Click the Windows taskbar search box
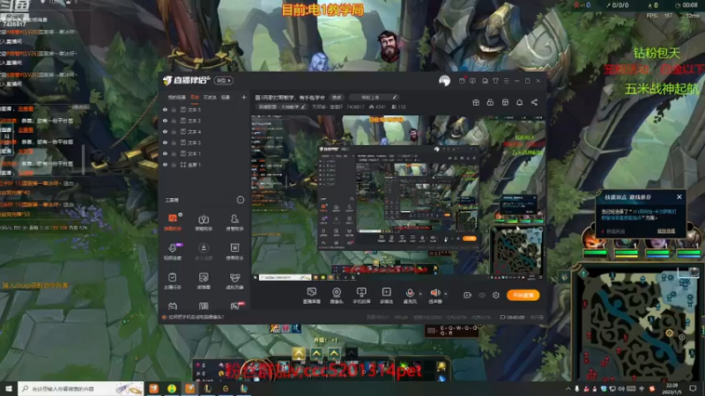Viewport: 705px width, 396px height. tap(81, 389)
